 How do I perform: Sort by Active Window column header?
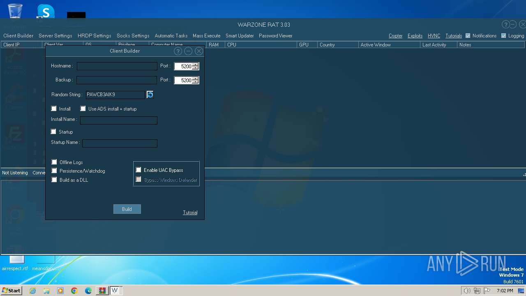pos(389,45)
